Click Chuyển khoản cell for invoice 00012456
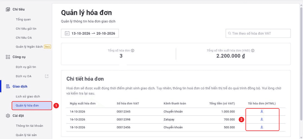The image size is (303, 139). click(173, 127)
